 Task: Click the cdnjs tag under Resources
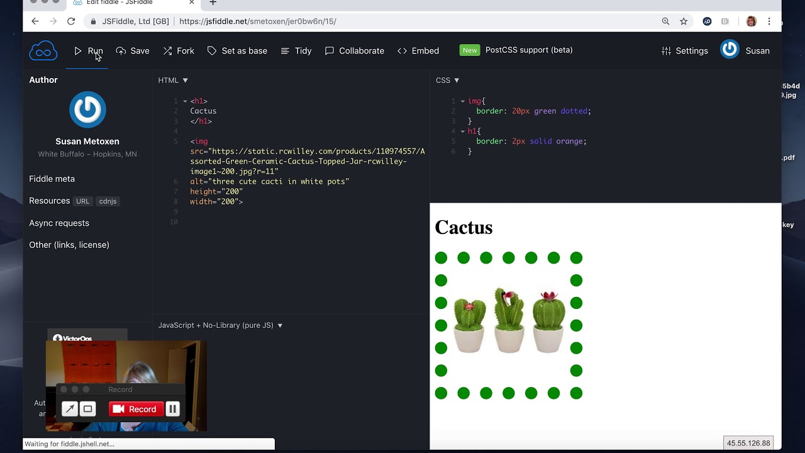tap(108, 201)
